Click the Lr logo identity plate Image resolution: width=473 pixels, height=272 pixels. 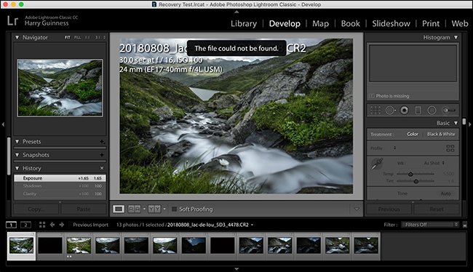[x=12, y=21]
